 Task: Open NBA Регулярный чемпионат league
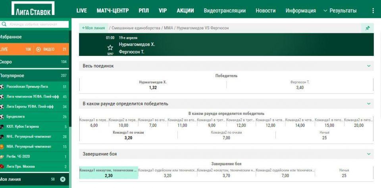29,146
